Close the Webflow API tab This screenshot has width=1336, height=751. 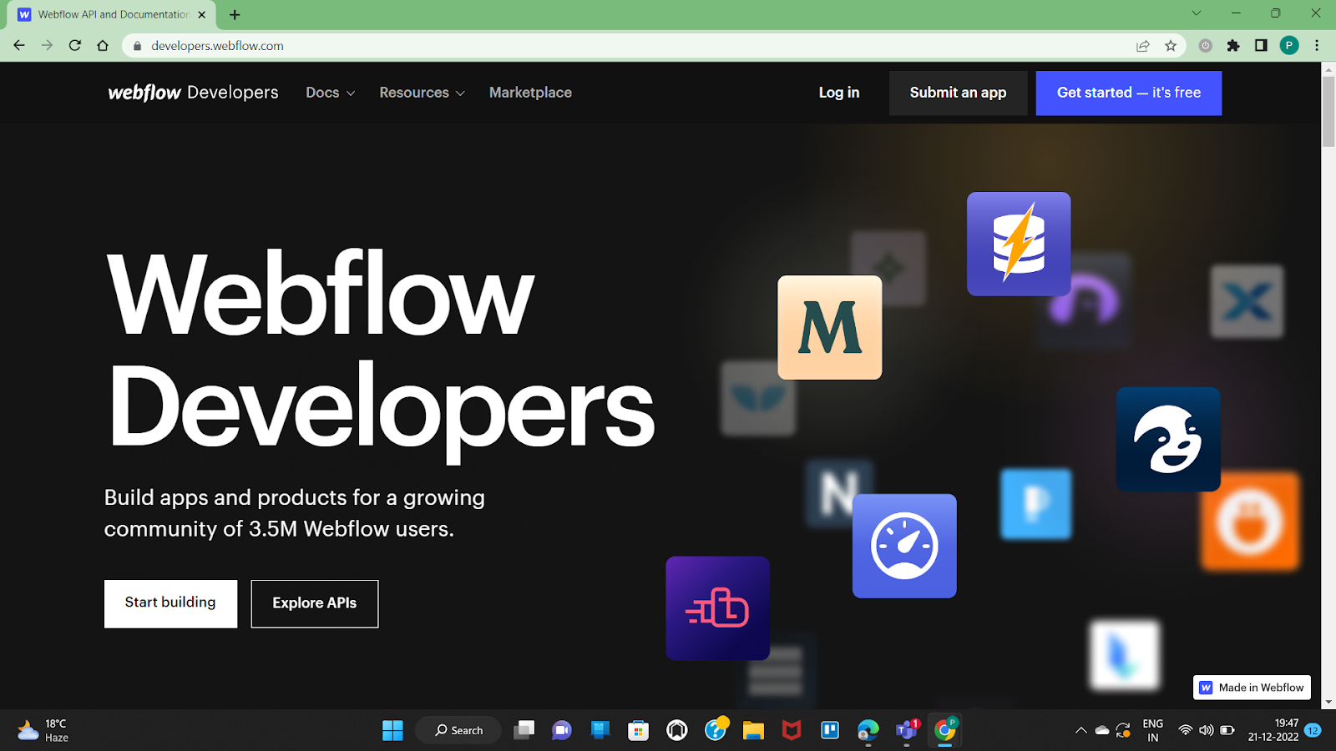(202, 14)
